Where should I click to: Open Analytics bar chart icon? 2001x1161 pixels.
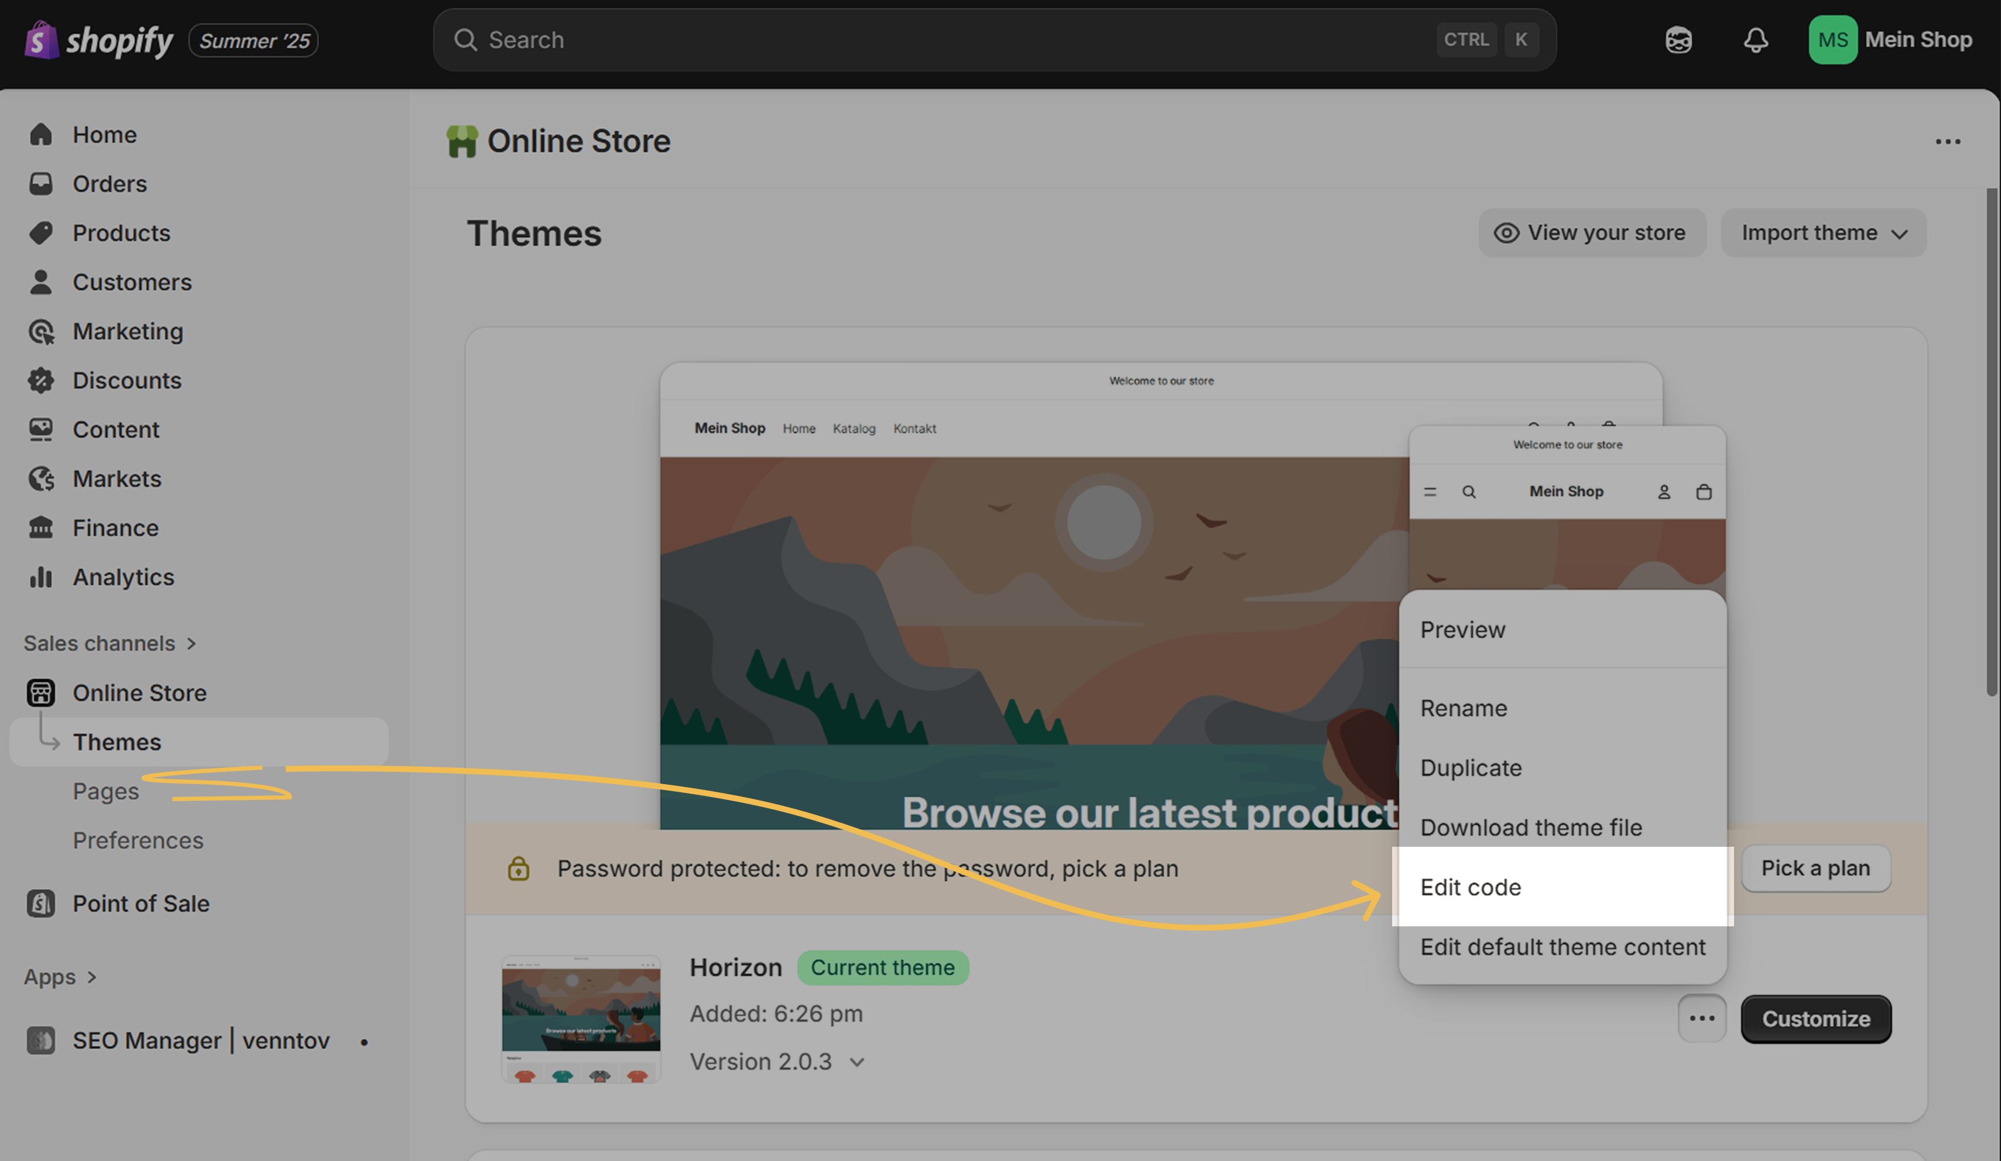point(40,577)
